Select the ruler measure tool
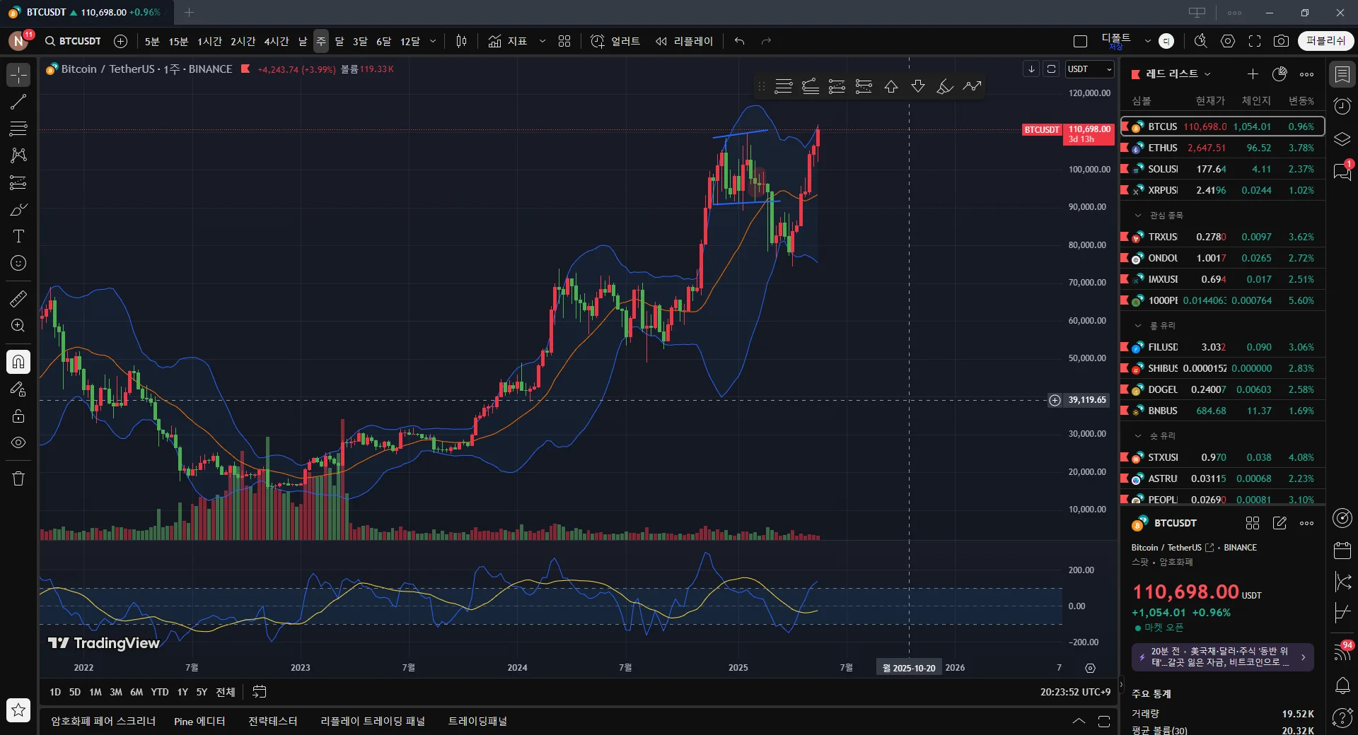Image resolution: width=1358 pixels, height=735 pixels. (18, 299)
